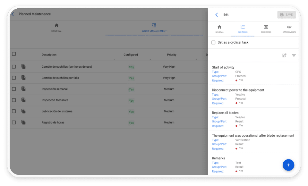Open the GENERAL tab in main page

coord(56,28)
